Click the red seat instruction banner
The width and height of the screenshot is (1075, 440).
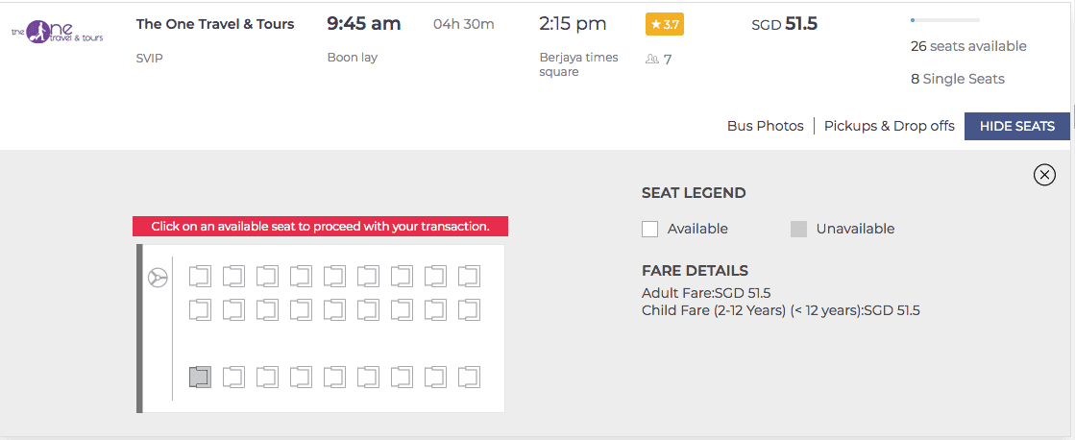tap(320, 226)
